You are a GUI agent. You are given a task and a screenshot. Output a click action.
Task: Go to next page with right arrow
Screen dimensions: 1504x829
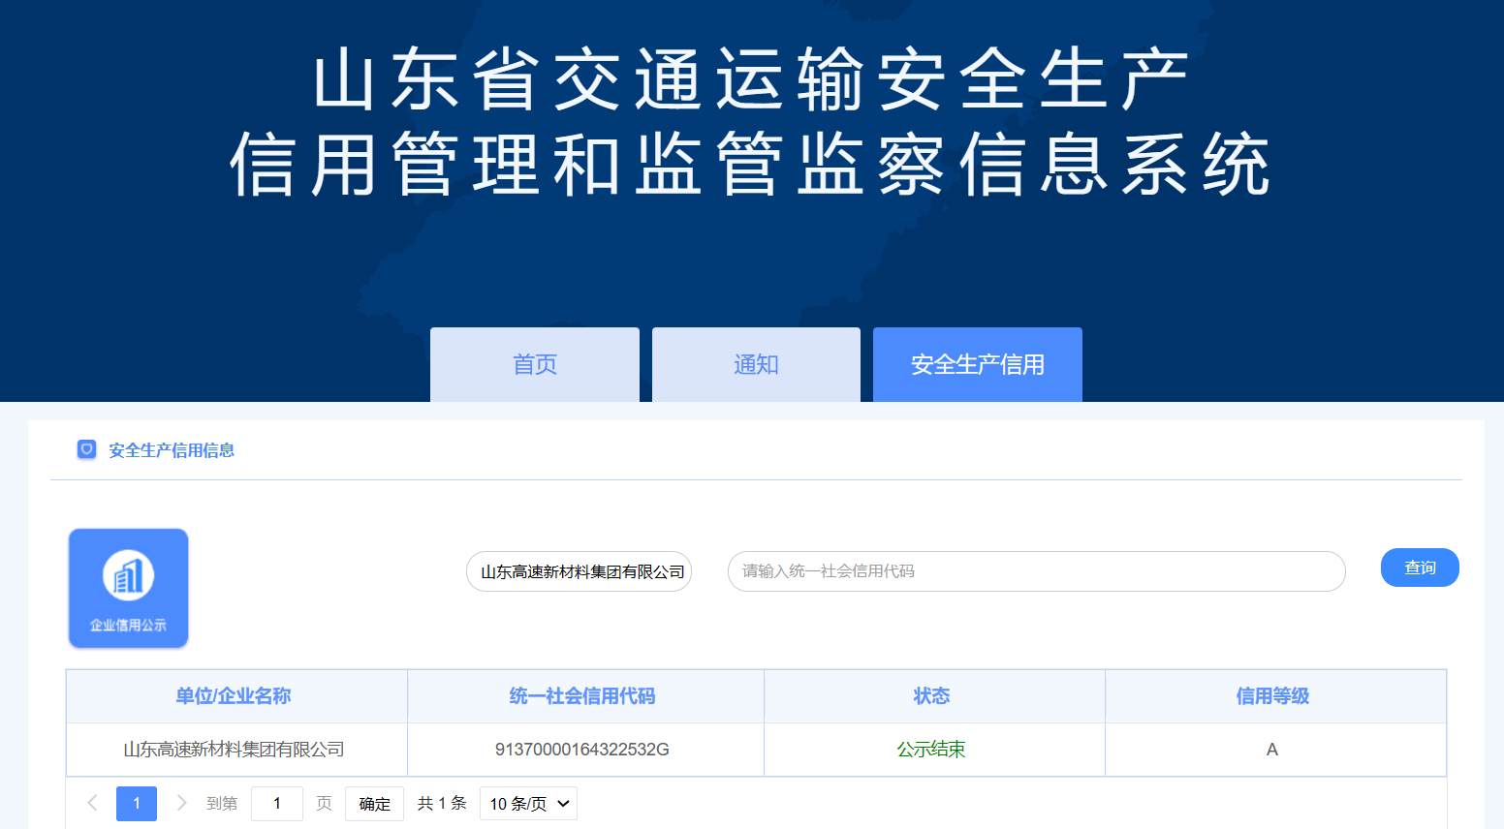181,803
